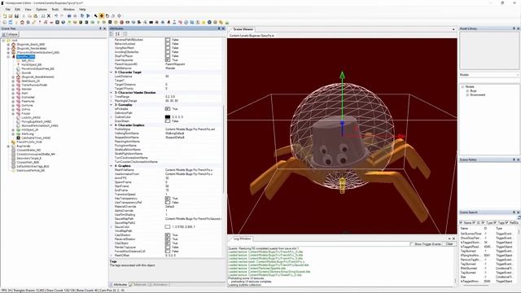Pin the Asset Library panel
Image resolution: width=521 pixels, height=293 pixels.
tap(514, 28)
